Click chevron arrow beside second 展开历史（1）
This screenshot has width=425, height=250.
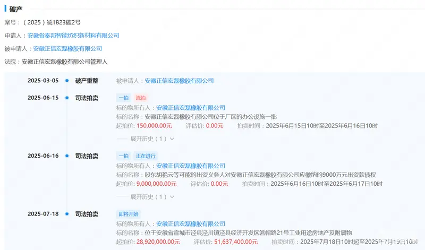click(x=172, y=197)
